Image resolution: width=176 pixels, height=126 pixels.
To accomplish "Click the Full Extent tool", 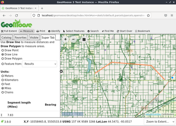I will 9,31.
